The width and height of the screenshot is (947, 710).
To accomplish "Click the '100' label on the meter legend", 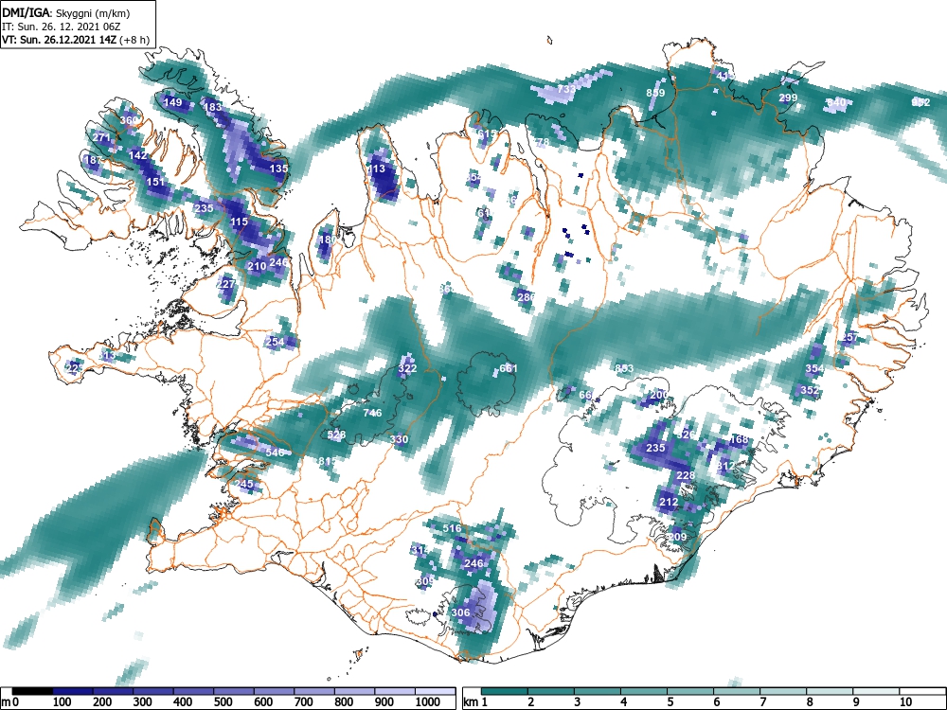I will [63, 701].
